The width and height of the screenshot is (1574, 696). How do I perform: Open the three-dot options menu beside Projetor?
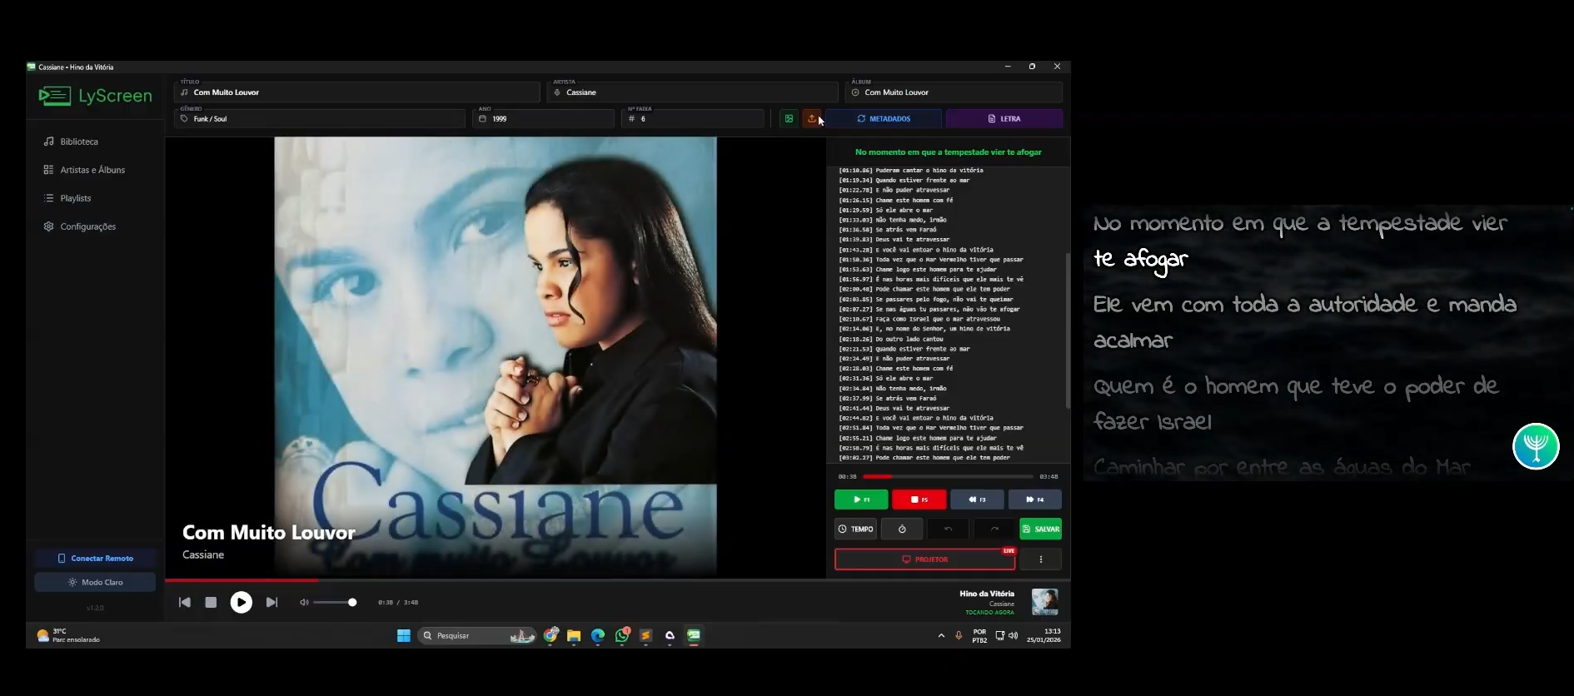pos(1041,559)
